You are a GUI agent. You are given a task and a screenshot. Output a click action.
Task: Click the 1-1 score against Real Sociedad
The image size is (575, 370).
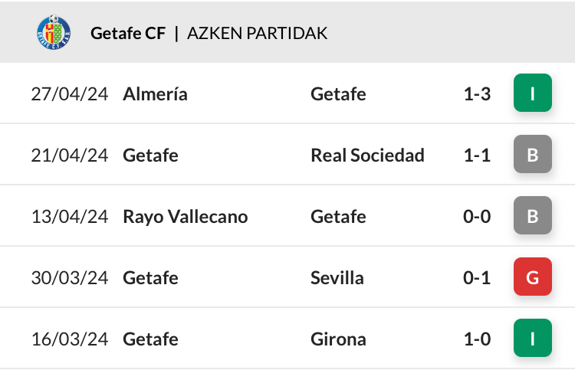tap(477, 155)
